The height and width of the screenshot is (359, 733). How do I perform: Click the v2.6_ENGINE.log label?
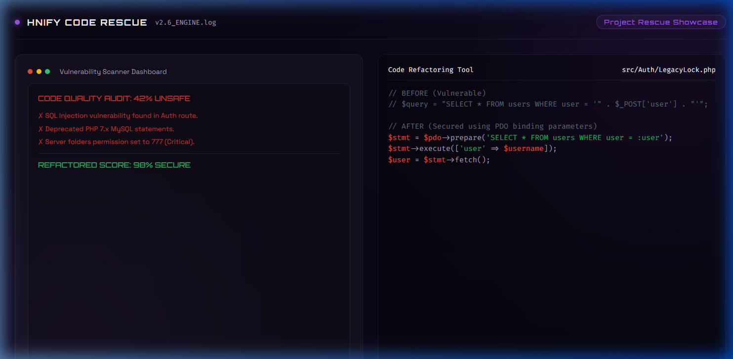tap(186, 23)
